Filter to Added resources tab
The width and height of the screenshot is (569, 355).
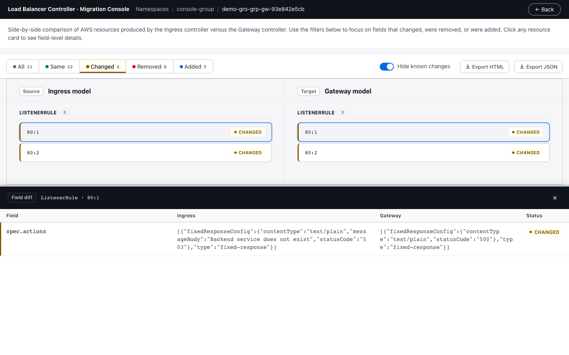coord(193,67)
